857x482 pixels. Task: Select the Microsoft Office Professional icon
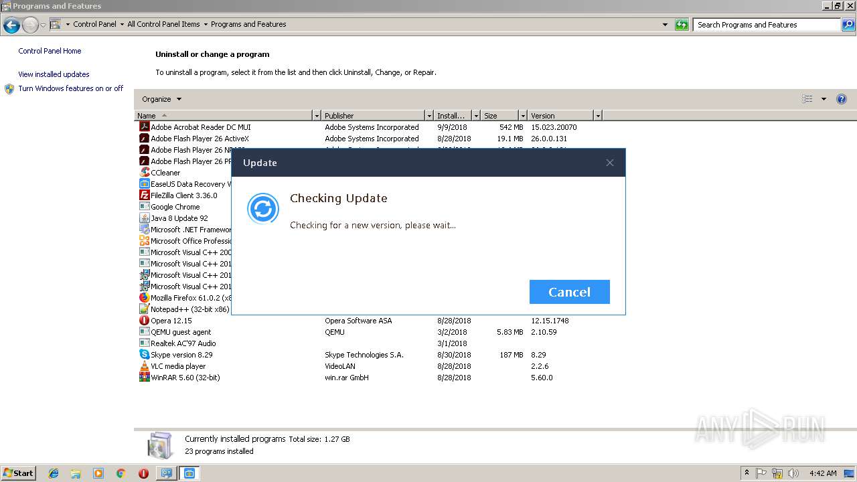[x=144, y=241]
